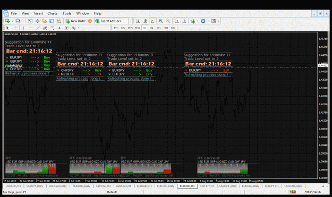Switch timeframe to M30
This screenshot has height=197, width=332.
tap(138, 28)
